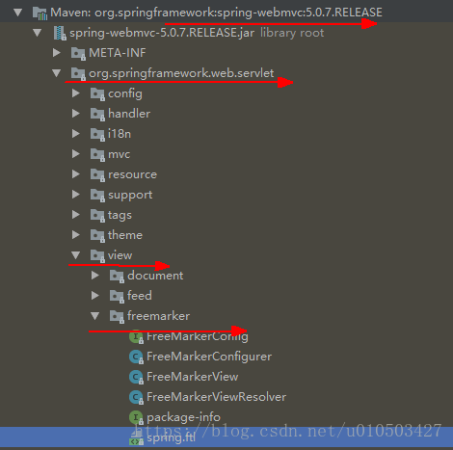Click the jar archive icon

click(60, 33)
